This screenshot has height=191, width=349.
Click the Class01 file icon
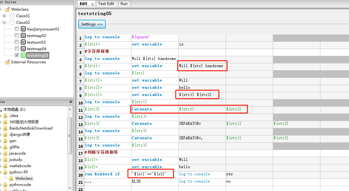click(x=13, y=16)
